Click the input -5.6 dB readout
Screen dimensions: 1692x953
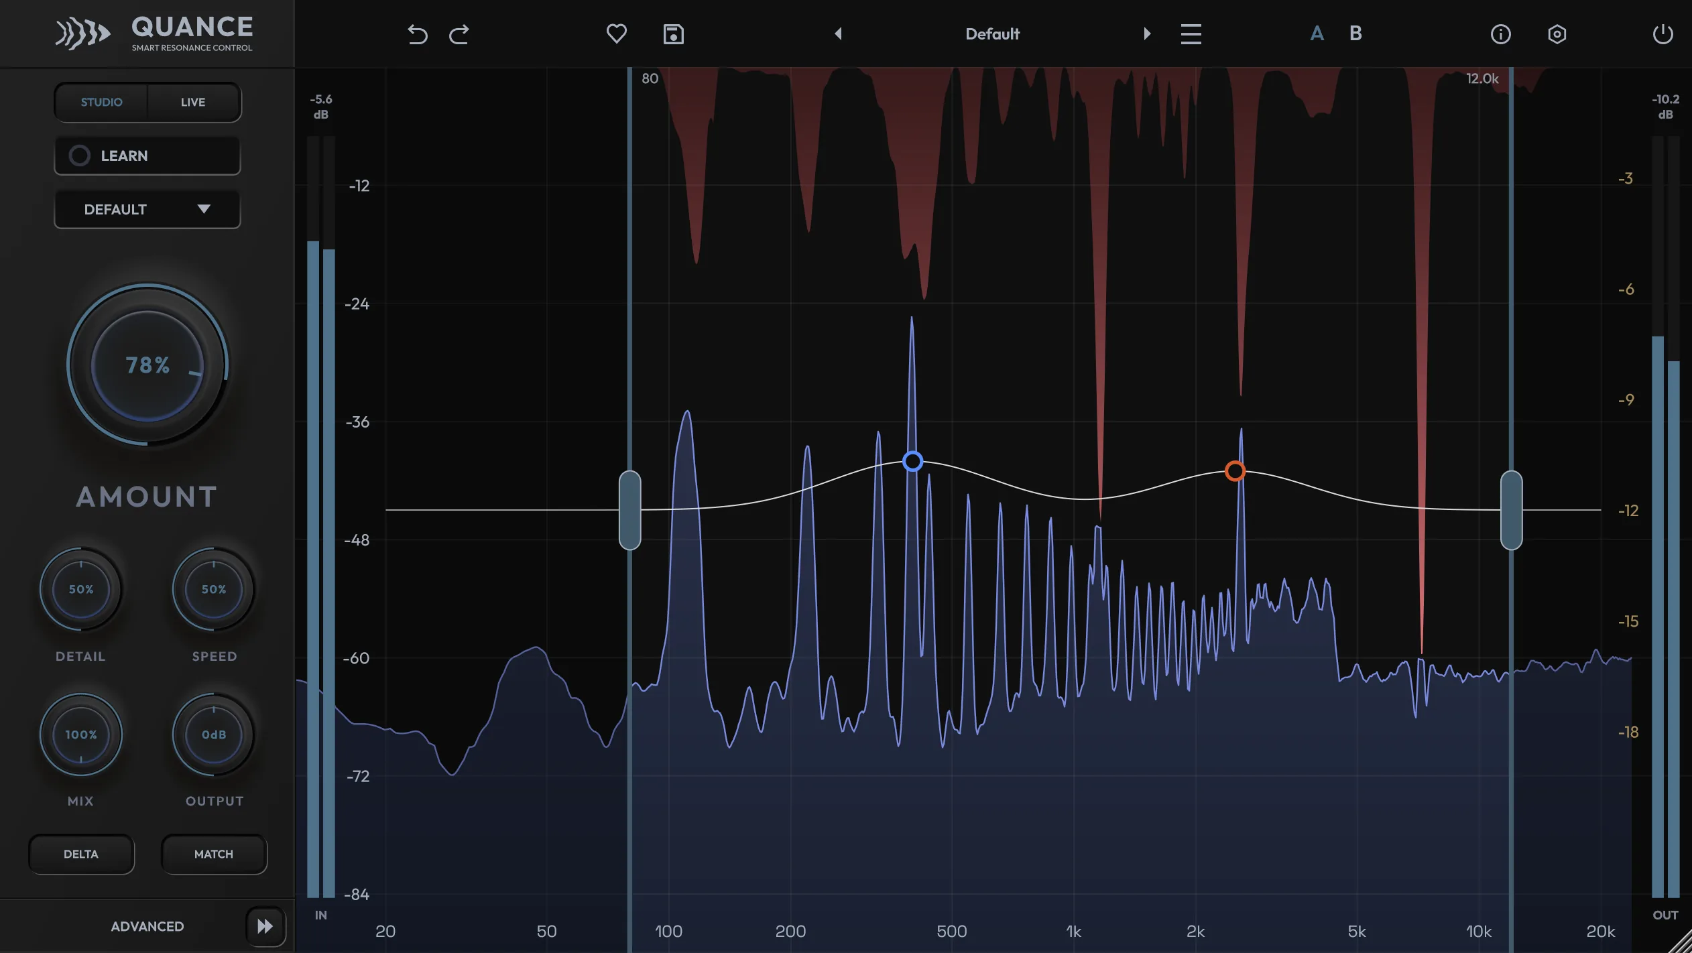click(321, 107)
